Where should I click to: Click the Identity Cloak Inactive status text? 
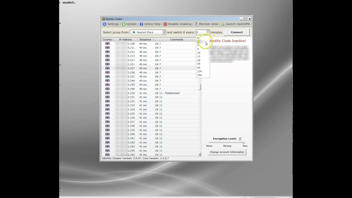point(227,41)
